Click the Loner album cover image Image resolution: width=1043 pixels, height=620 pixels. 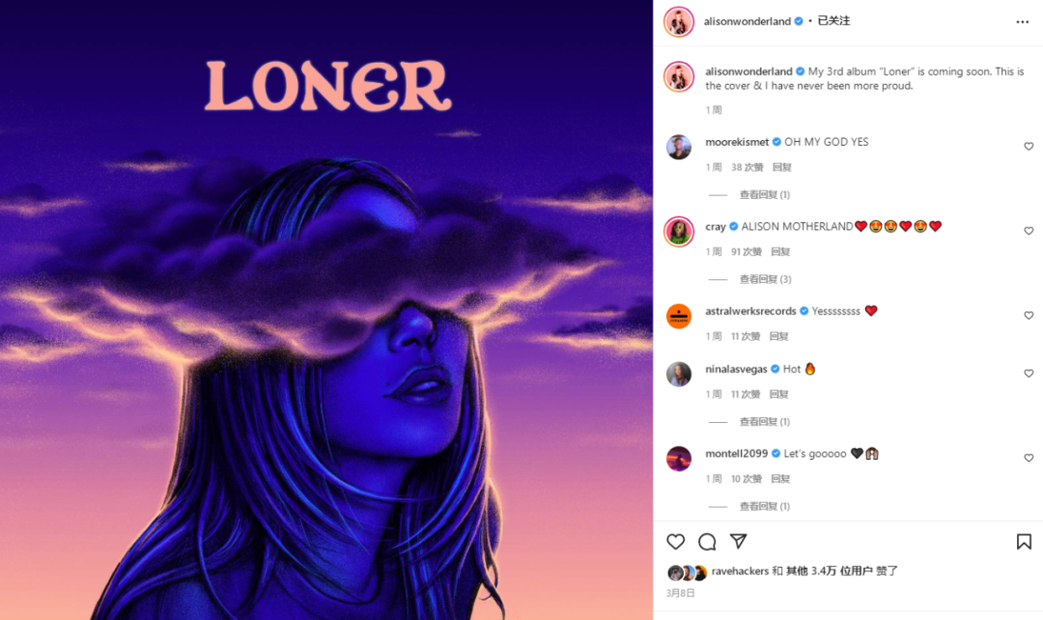326,310
